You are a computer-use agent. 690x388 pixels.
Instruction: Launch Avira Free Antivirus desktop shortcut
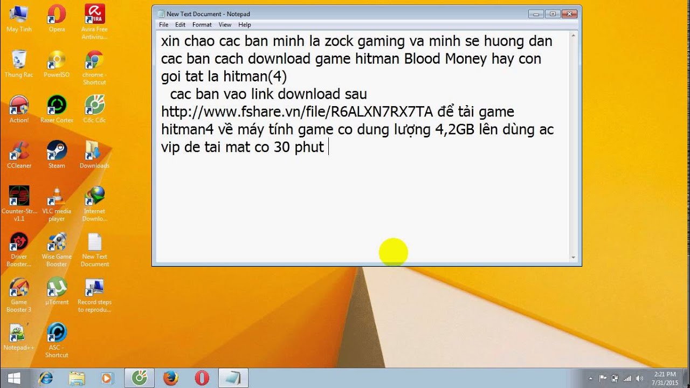94,22
